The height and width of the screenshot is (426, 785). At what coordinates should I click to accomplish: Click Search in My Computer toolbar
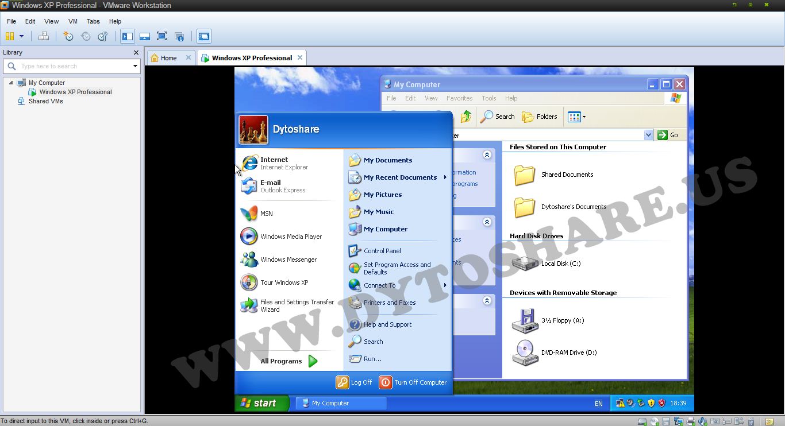[x=498, y=117]
